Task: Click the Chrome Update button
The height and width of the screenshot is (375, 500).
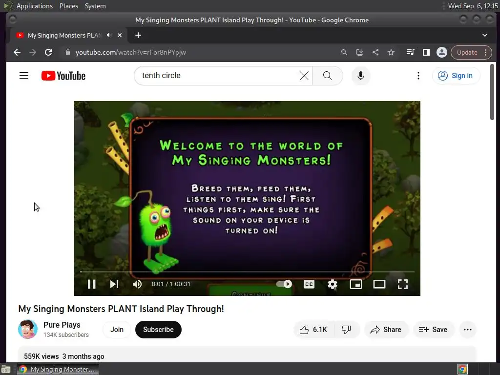Action: 467,52
